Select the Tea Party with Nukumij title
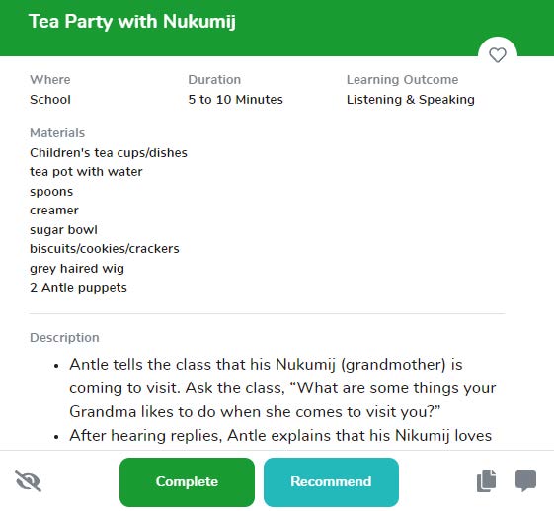Viewport: 554px width, 511px height. [132, 21]
